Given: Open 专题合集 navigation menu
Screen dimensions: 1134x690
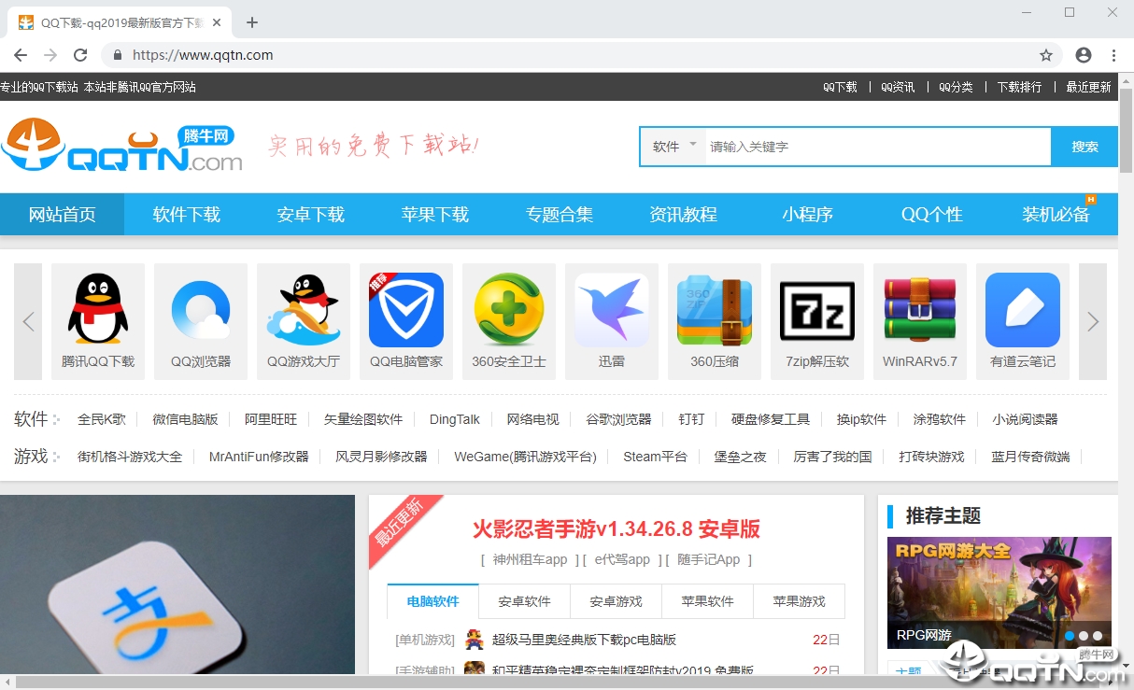Looking at the screenshot, I should pyautogui.click(x=560, y=214).
